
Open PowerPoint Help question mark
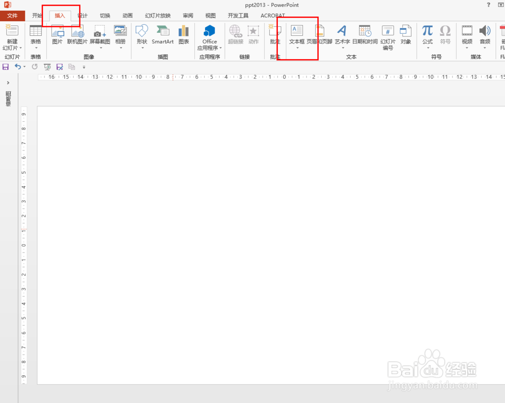[488, 5]
